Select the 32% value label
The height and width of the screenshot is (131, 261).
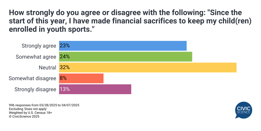65,68
